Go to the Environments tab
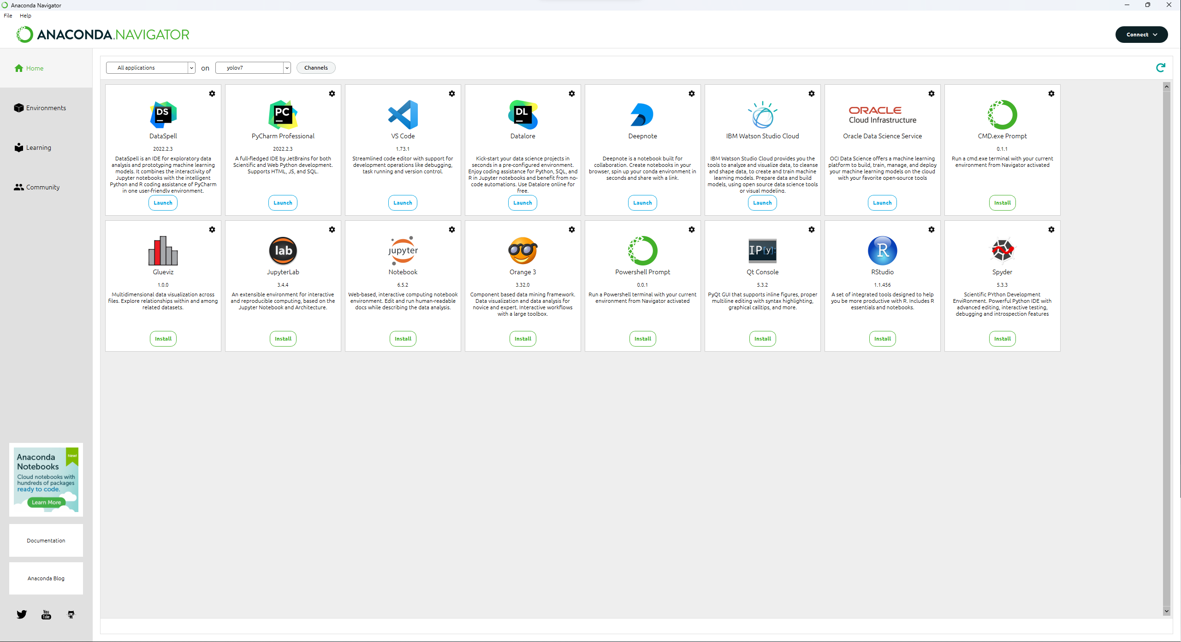This screenshot has width=1181, height=642. pyautogui.click(x=46, y=108)
